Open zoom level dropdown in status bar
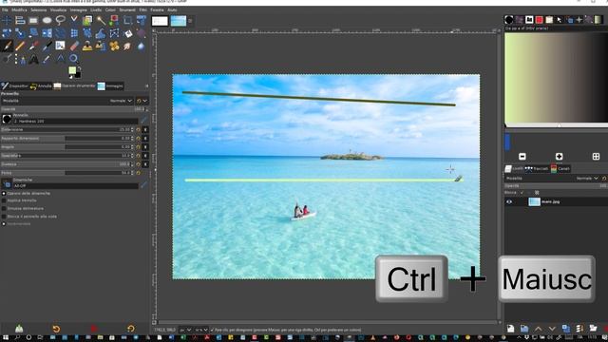 201,330
